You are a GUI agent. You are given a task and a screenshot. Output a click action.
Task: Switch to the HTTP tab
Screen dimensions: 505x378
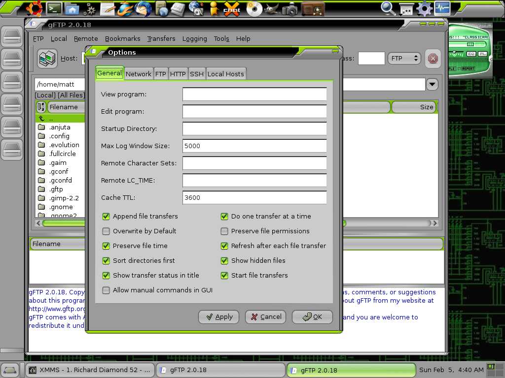(178, 74)
